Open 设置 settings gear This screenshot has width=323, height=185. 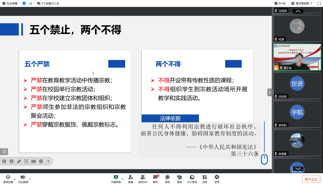(x=217, y=178)
